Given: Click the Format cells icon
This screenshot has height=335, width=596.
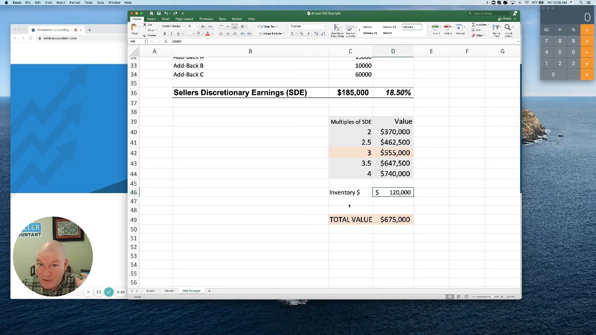Looking at the screenshot, I should tap(459, 27).
